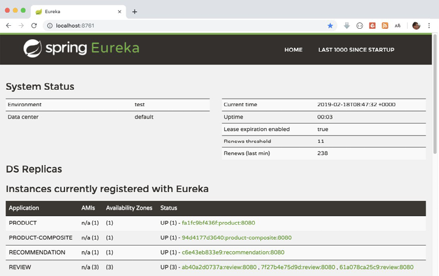439x276 pixels.
Task: Click the PRODUCT application cell
Action: [x=23, y=223]
